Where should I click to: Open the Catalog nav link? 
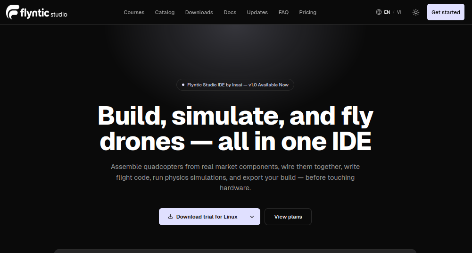click(x=165, y=12)
